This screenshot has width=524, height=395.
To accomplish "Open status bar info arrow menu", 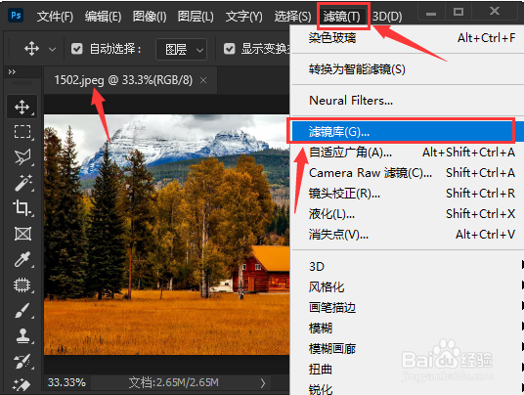I will 263,383.
